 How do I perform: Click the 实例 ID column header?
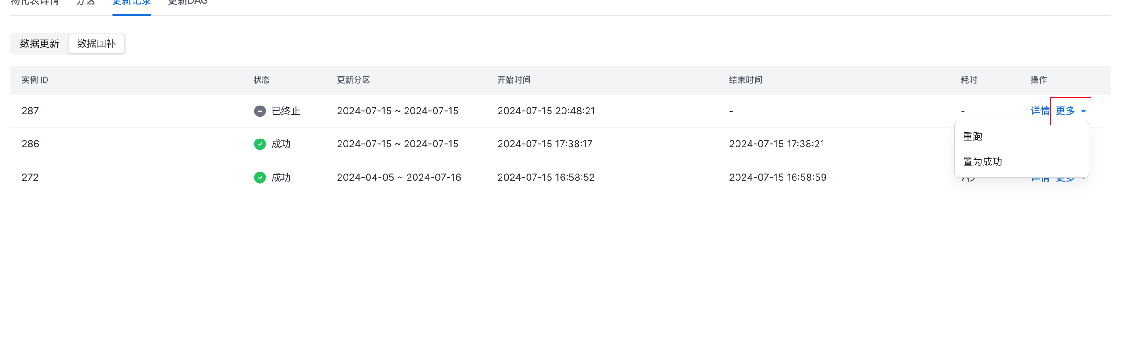click(x=35, y=80)
